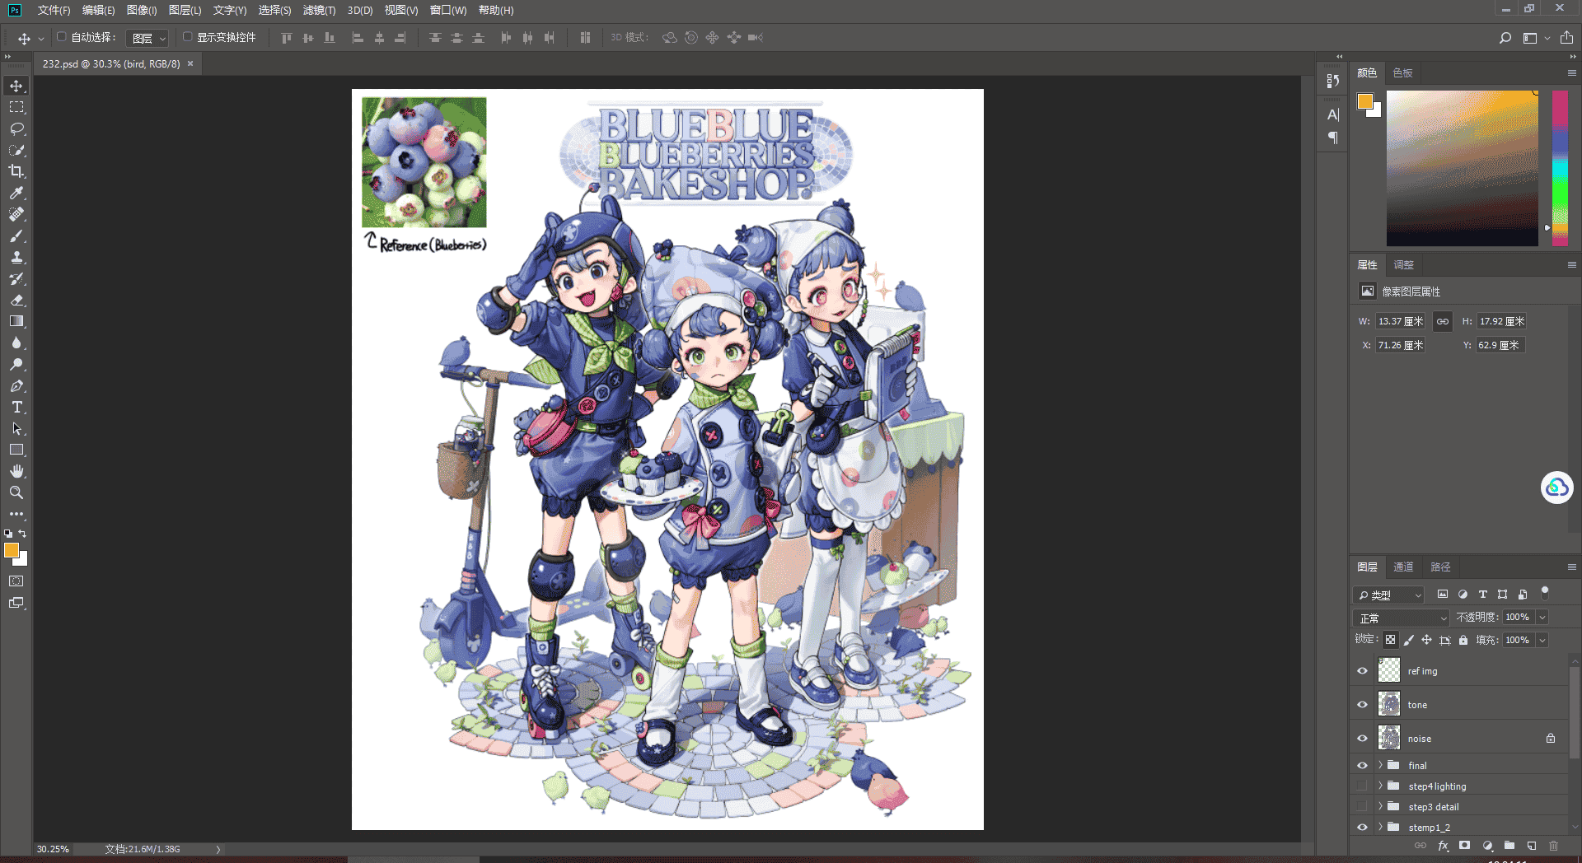The width and height of the screenshot is (1582, 863).
Task: Select the Gradient tool
Action: (x=16, y=322)
